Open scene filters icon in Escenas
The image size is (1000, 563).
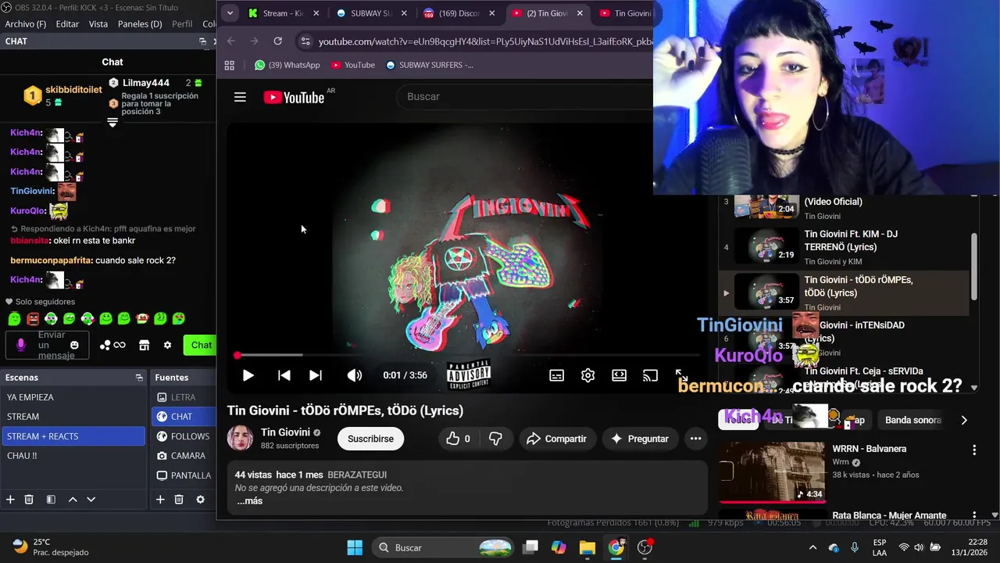[x=51, y=500]
